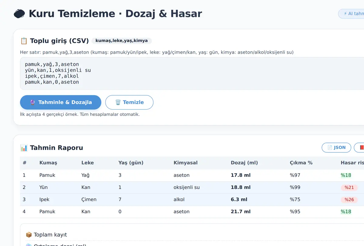Click the Dozaj (ml) column header

pyautogui.click(x=244, y=163)
